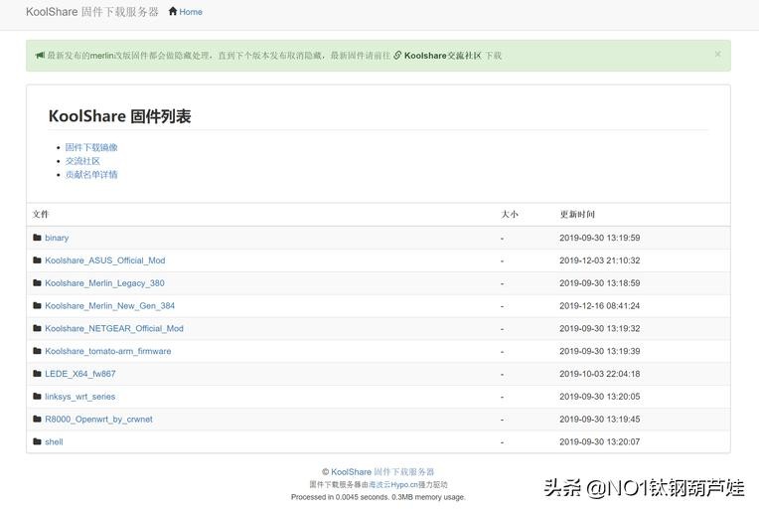Viewport: 759px width, 512px height.
Task: Dismiss the green announcement banner
Action: coord(718,55)
